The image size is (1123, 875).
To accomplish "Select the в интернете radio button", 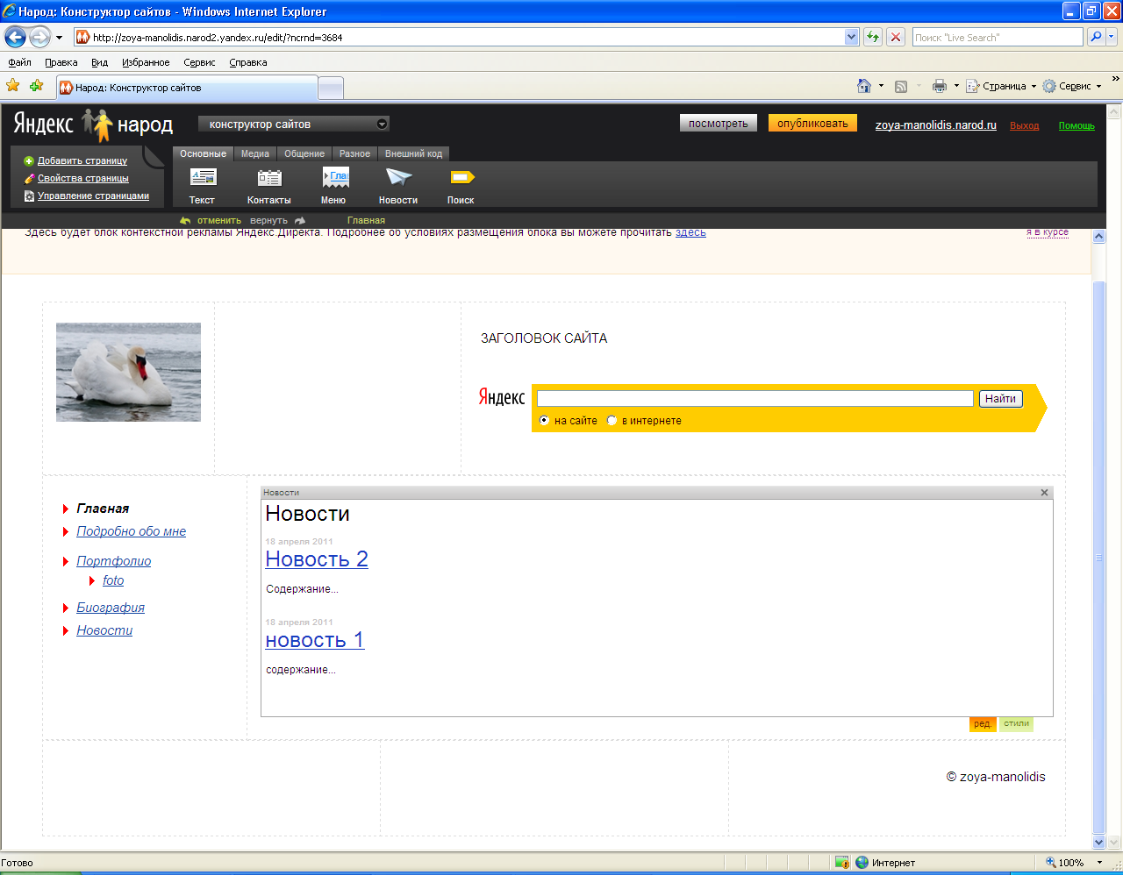I will 612,421.
